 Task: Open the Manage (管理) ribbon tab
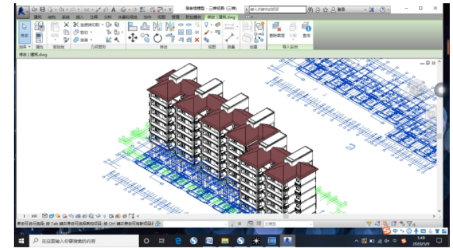pyautogui.click(x=175, y=17)
